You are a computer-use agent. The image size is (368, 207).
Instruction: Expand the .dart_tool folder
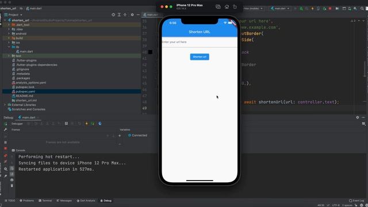click(x=9, y=25)
